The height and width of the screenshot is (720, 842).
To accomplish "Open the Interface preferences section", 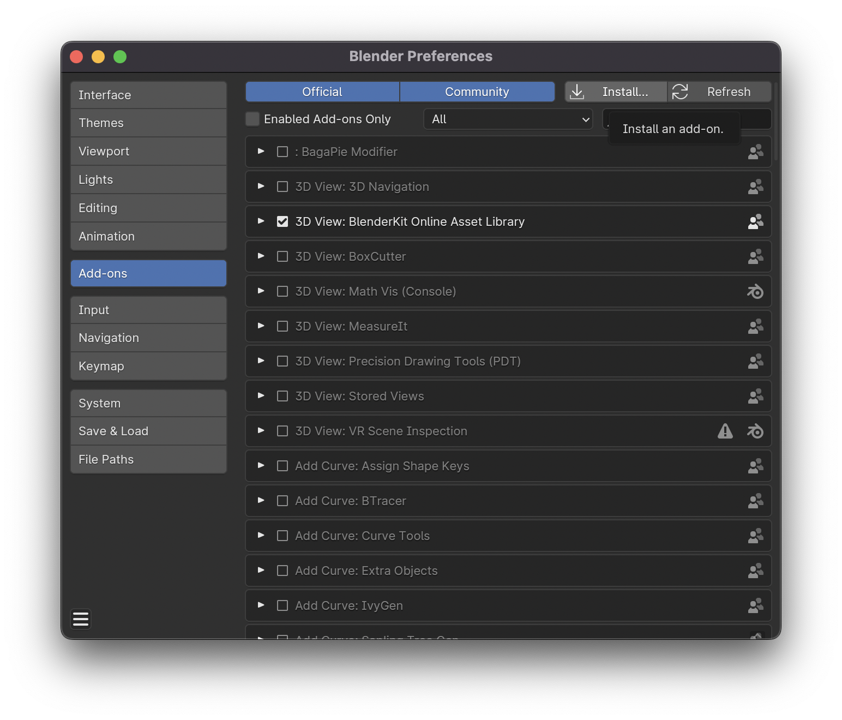I will click(x=148, y=95).
